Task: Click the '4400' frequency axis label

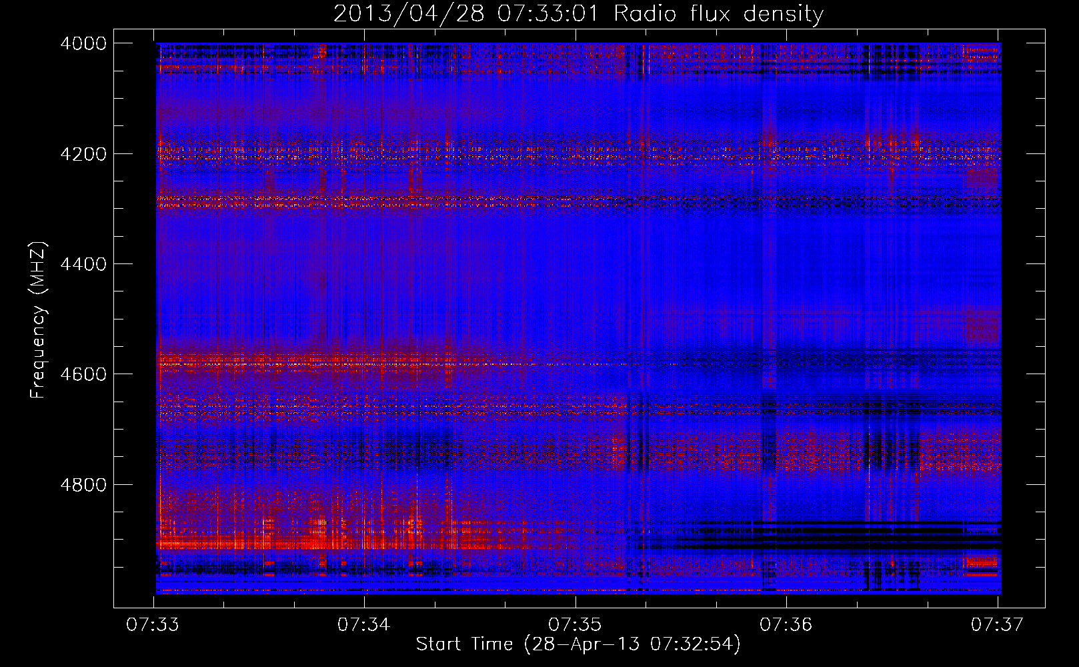Action: (83, 264)
